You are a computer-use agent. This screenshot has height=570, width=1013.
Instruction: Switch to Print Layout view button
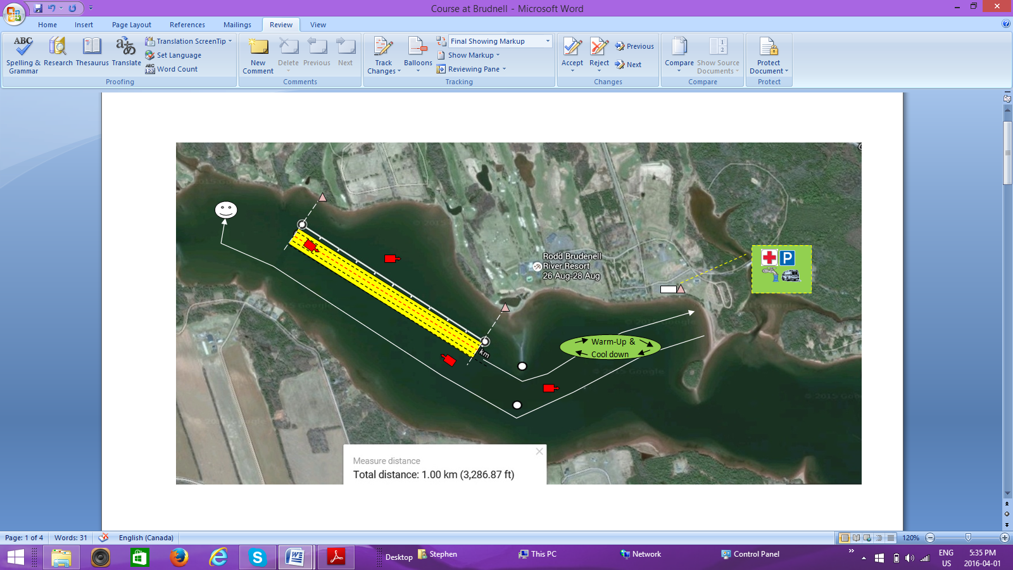coord(844,538)
